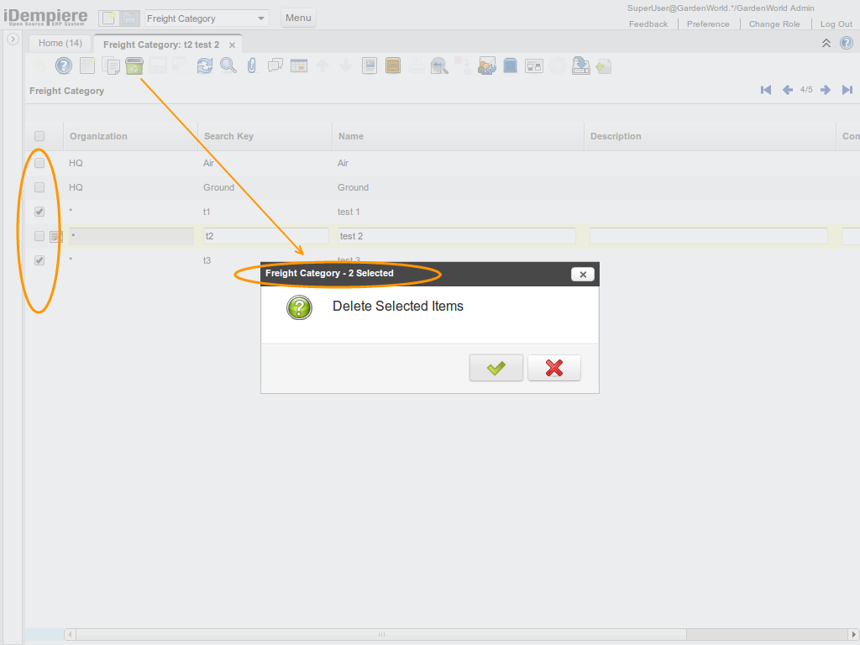Expand the left side panel arrow

click(13, 39)
